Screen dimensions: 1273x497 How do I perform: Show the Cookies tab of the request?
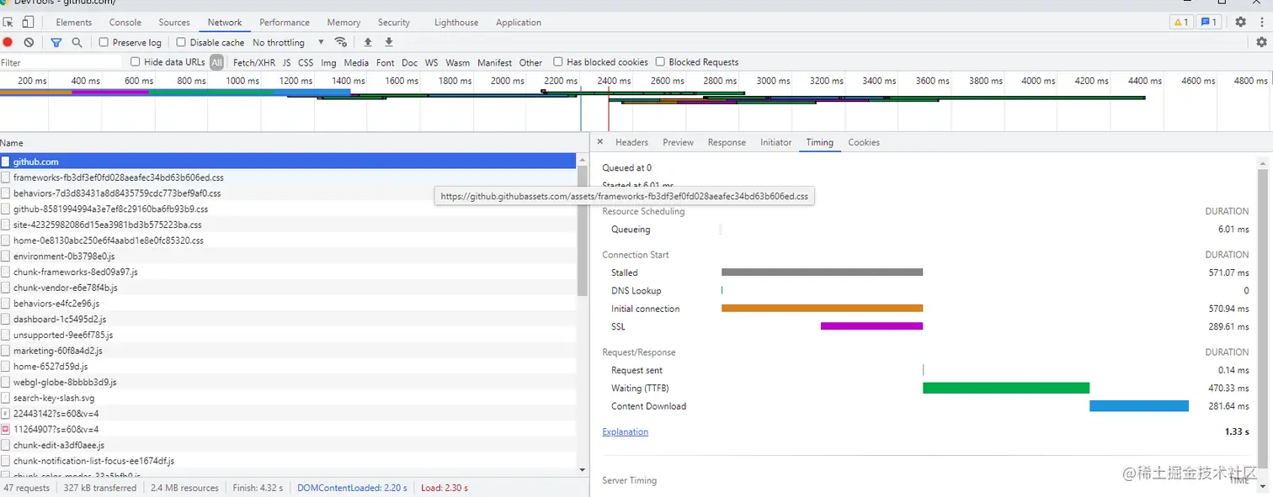864,142
